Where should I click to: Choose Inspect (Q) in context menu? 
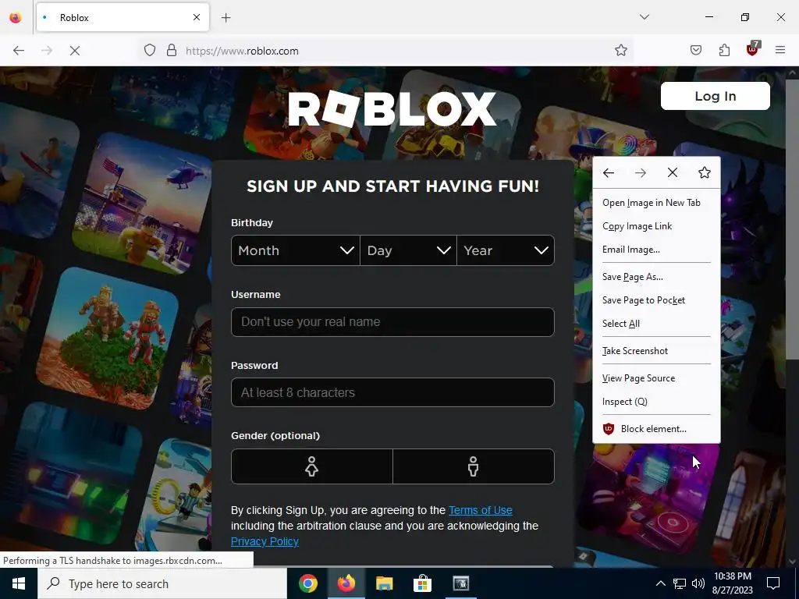656,402
